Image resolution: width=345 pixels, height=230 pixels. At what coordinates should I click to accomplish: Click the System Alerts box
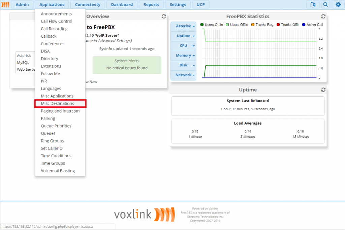(127, 65)
